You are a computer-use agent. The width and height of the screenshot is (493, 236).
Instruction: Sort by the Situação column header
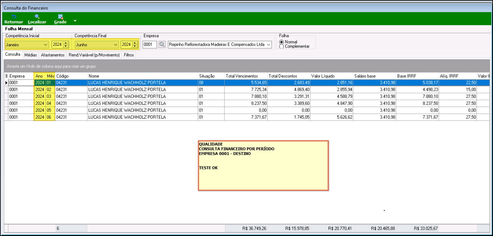(211, 76)
